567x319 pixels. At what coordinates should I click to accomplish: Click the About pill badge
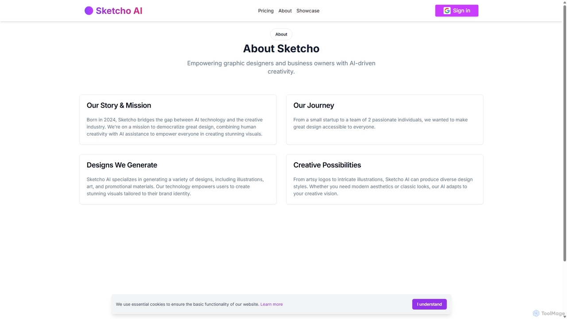281,34
